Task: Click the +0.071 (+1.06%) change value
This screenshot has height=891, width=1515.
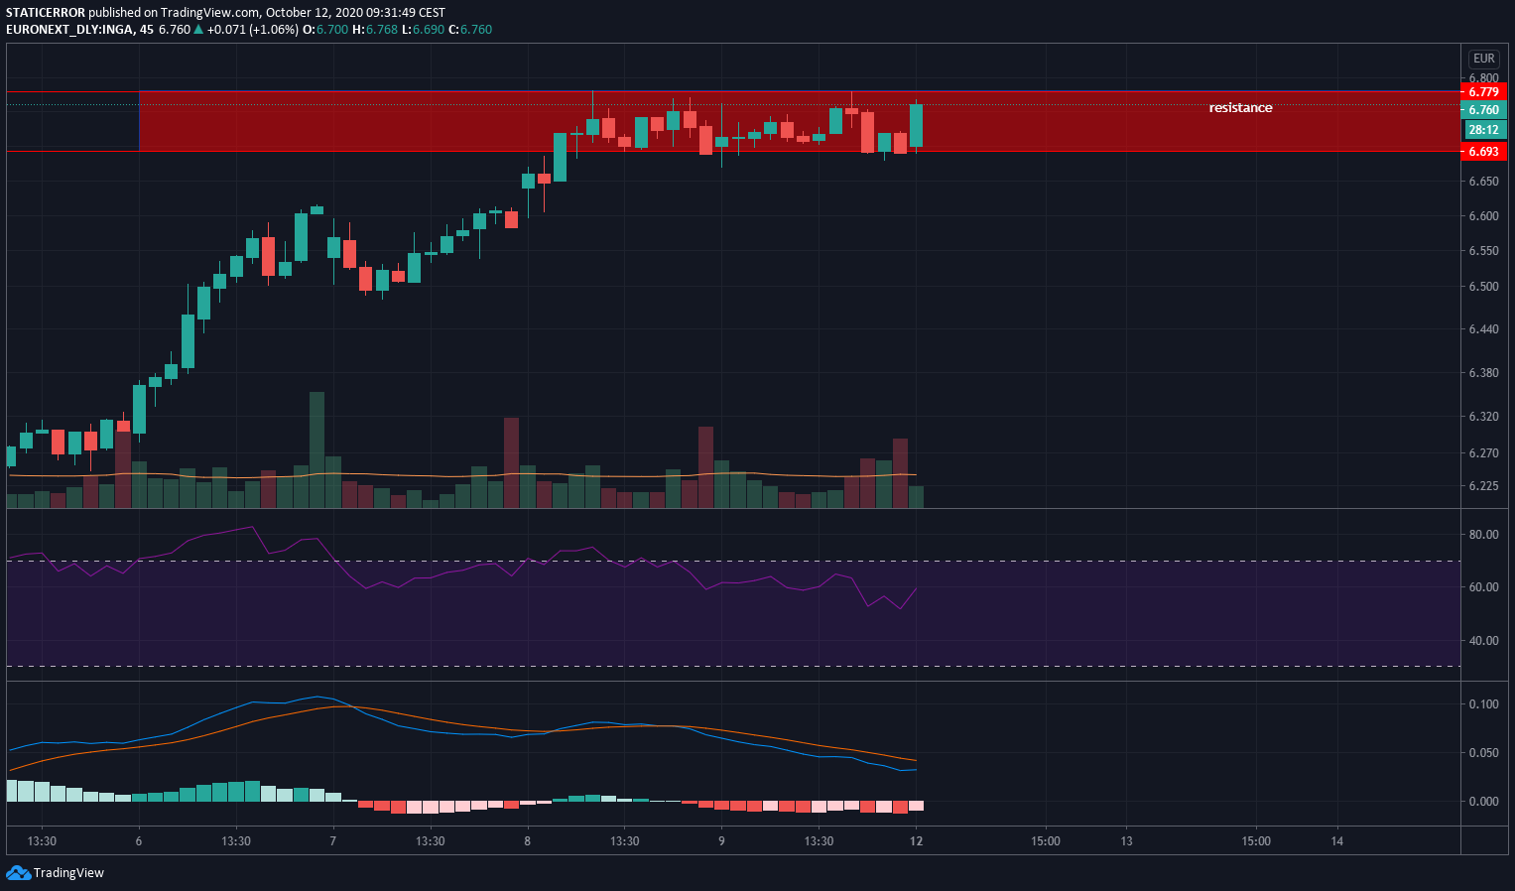Action: point(252,29)
